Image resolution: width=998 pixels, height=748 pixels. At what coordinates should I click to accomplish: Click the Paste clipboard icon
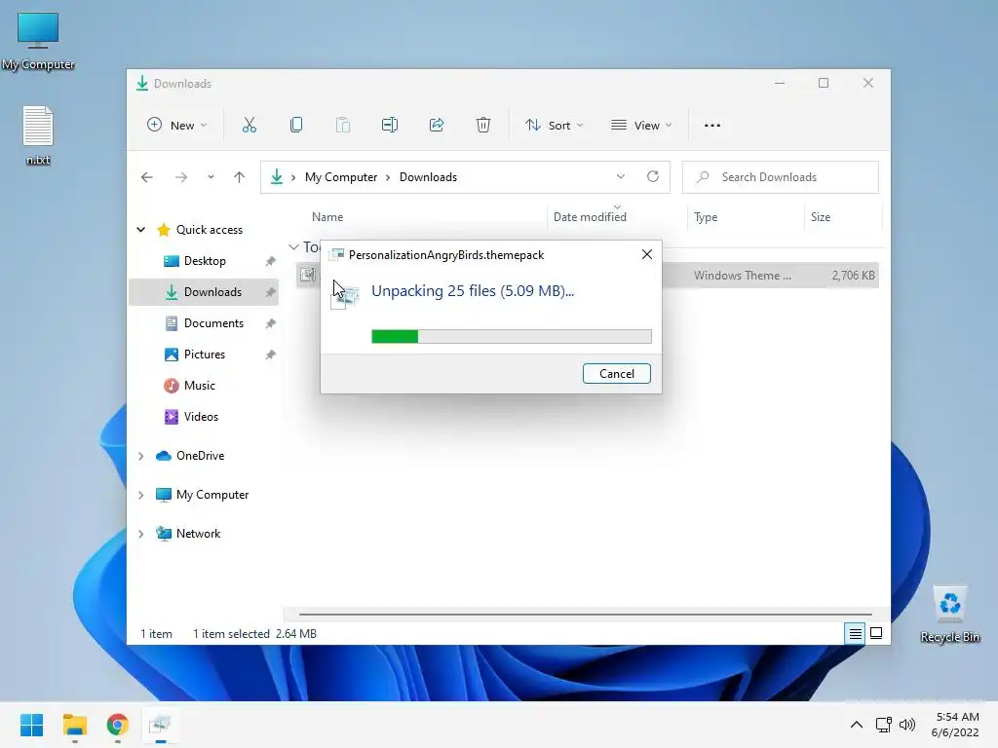click(x=342, y=126)
